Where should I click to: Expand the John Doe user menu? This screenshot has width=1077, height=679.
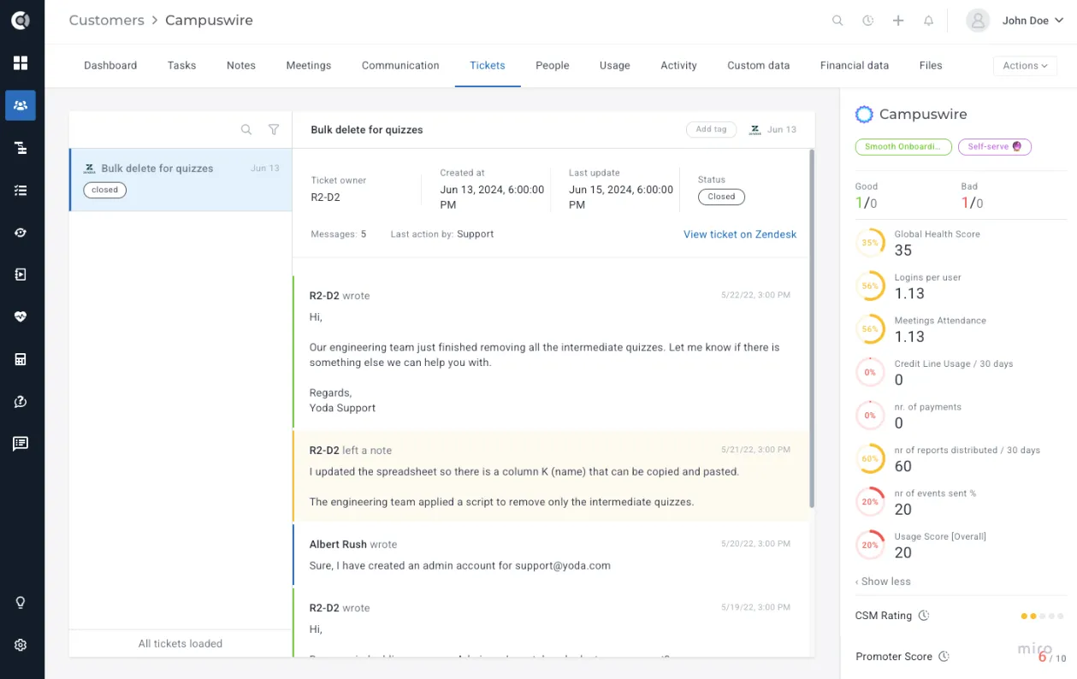pos(1015,21)
